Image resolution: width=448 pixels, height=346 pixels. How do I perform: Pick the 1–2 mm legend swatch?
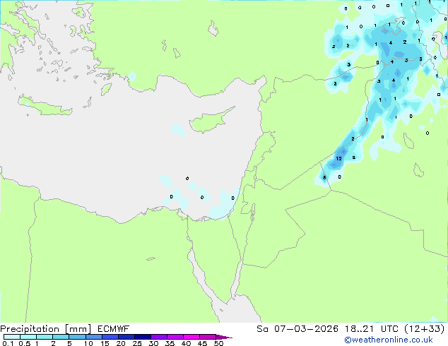(45, 337)
